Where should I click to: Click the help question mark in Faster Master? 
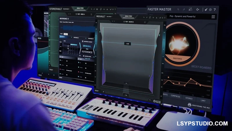coord(215,10)
